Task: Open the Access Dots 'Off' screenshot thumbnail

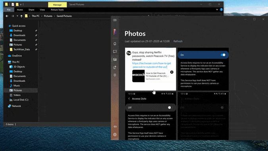Action: pos(150,116)
